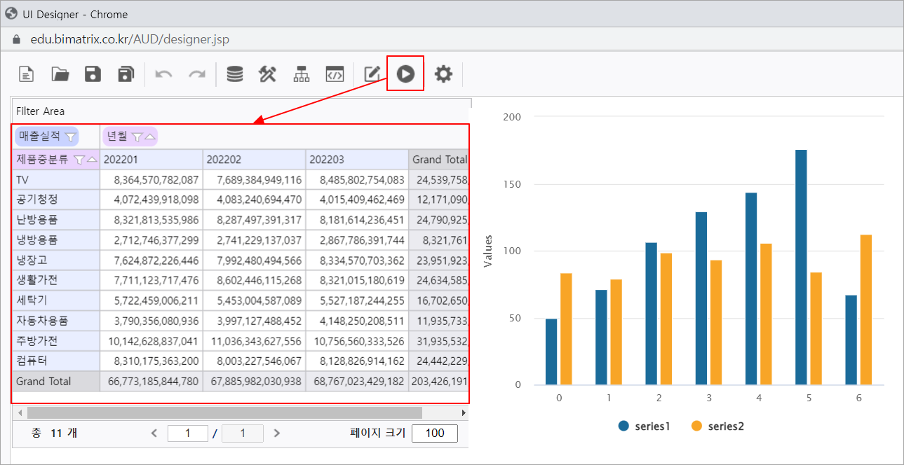Run the report preview play button
Screen dimensions: 904x465
point(405,74)
